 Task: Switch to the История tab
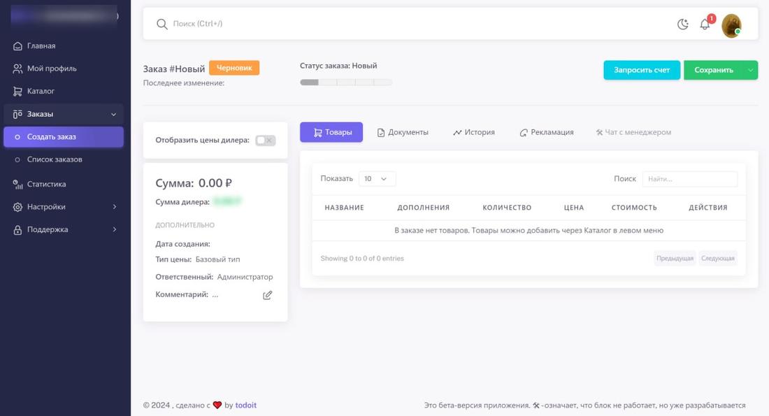474,132
